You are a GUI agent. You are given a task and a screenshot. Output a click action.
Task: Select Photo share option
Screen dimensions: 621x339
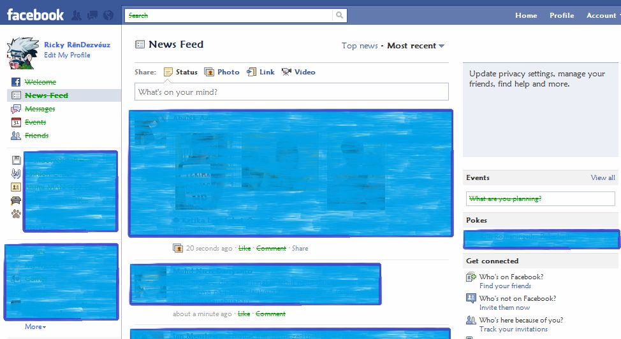228,72
